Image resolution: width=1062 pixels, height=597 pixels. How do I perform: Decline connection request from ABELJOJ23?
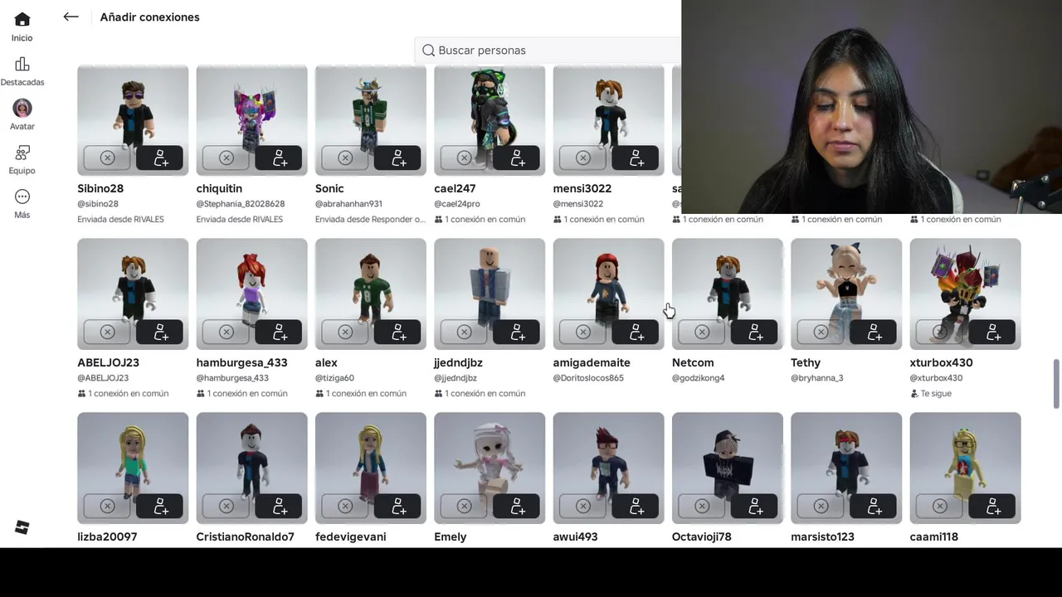coord(107,332)
